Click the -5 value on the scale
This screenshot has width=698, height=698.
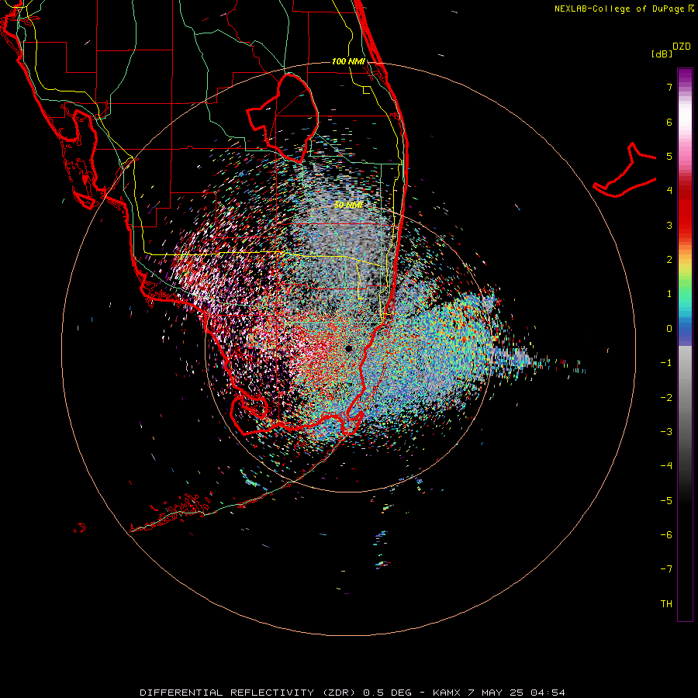click(x=666, y=501)
